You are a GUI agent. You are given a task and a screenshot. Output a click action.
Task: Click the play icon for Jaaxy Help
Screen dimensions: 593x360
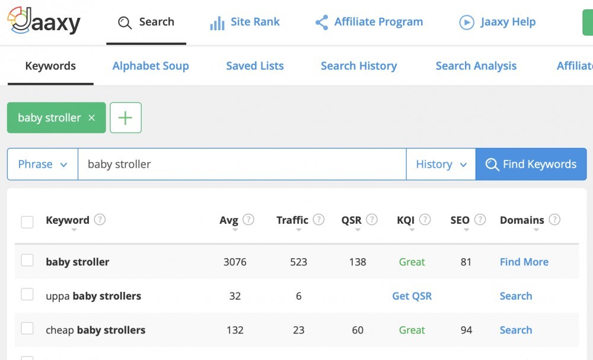(x=467, y=22)
